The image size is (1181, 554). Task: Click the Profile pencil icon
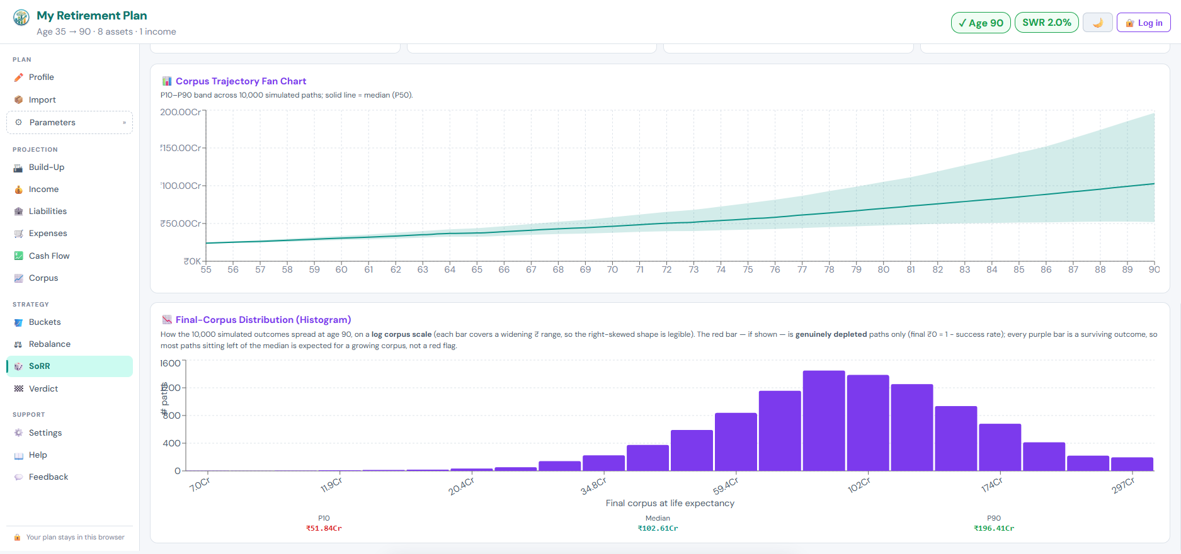tap(19, 77)
